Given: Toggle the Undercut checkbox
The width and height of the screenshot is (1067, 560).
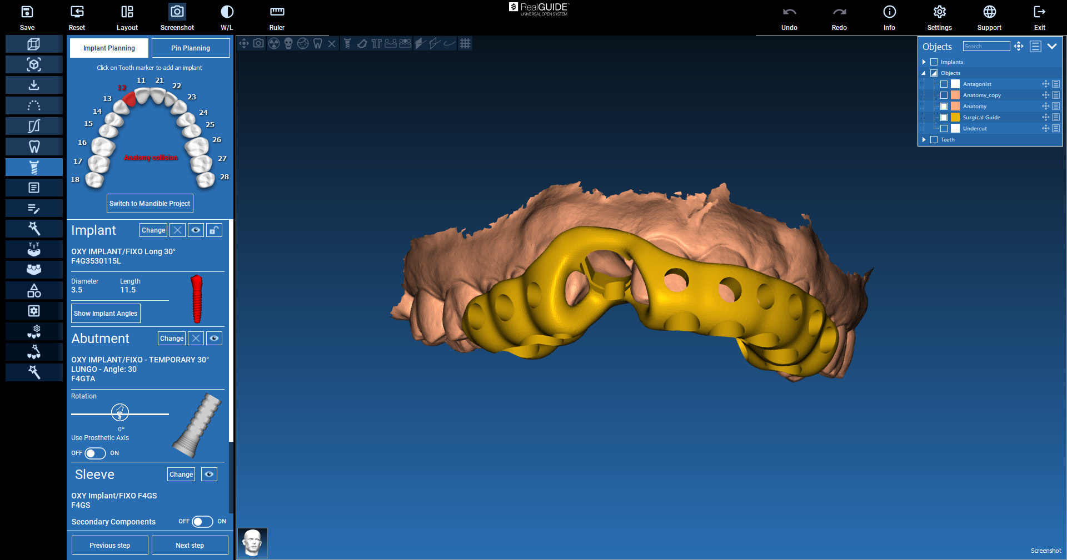Looking at the screenshot, I should pyautogui.click(x=944, y=129).
